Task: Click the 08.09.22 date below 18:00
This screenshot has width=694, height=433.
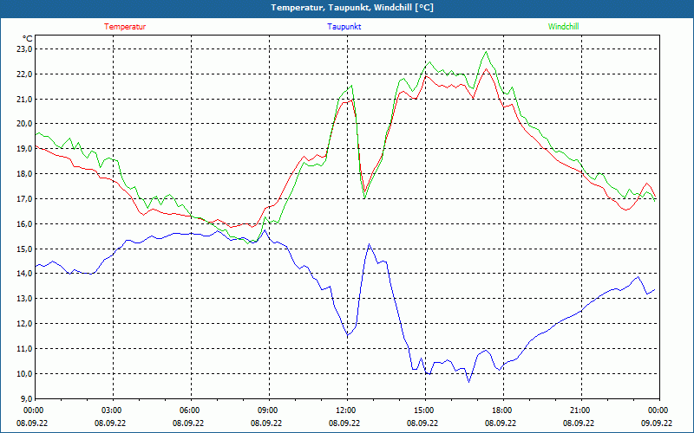Action: pos(501,423)
